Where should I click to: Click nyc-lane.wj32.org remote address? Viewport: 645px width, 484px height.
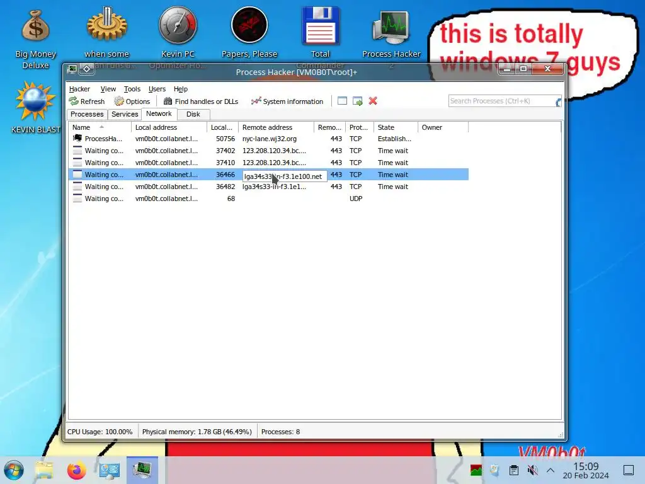270,139
